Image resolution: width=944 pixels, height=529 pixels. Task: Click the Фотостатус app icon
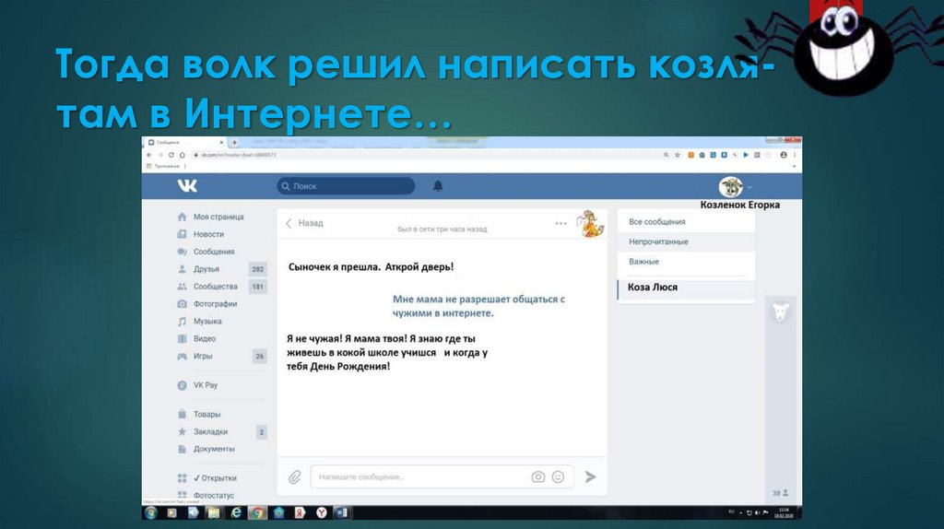182,495
